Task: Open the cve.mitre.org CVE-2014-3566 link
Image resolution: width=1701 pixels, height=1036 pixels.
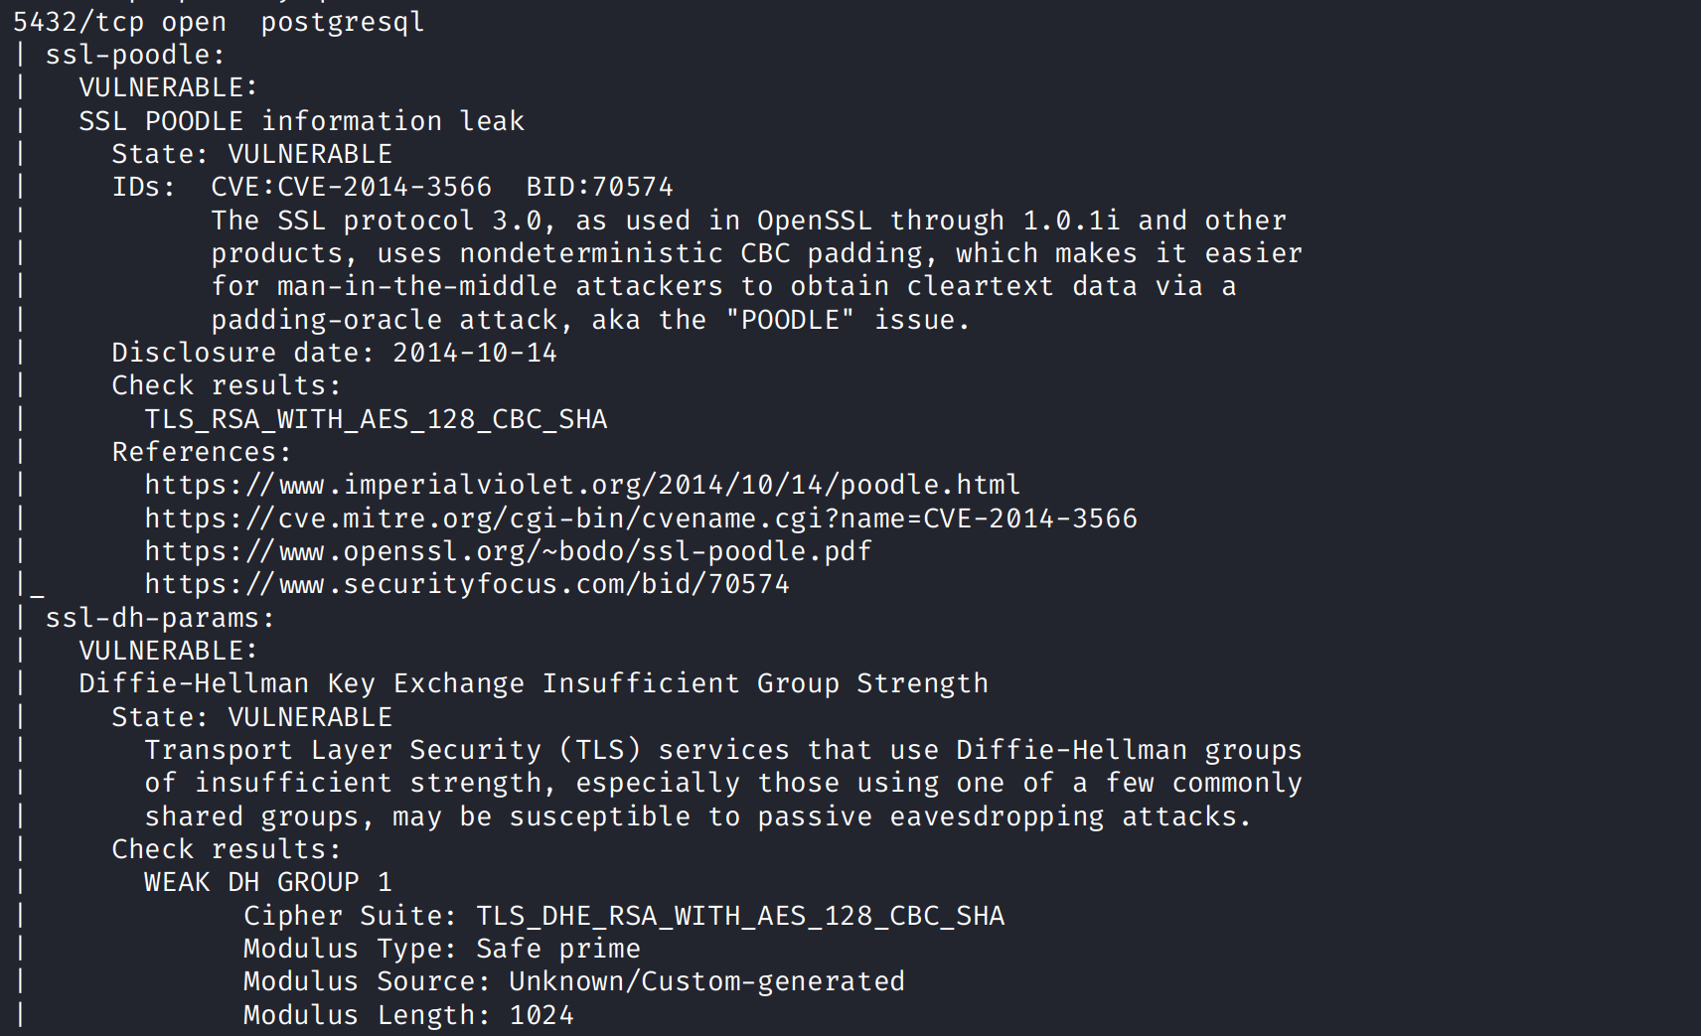Action: pyautogui.click(x=640, y=518)
